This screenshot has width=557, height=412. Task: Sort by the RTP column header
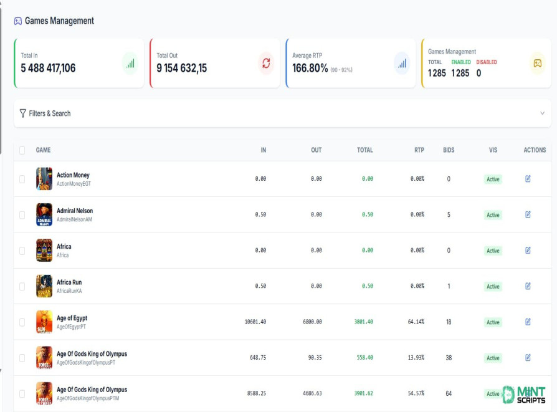pyautogui.click(x=419, y=150)
